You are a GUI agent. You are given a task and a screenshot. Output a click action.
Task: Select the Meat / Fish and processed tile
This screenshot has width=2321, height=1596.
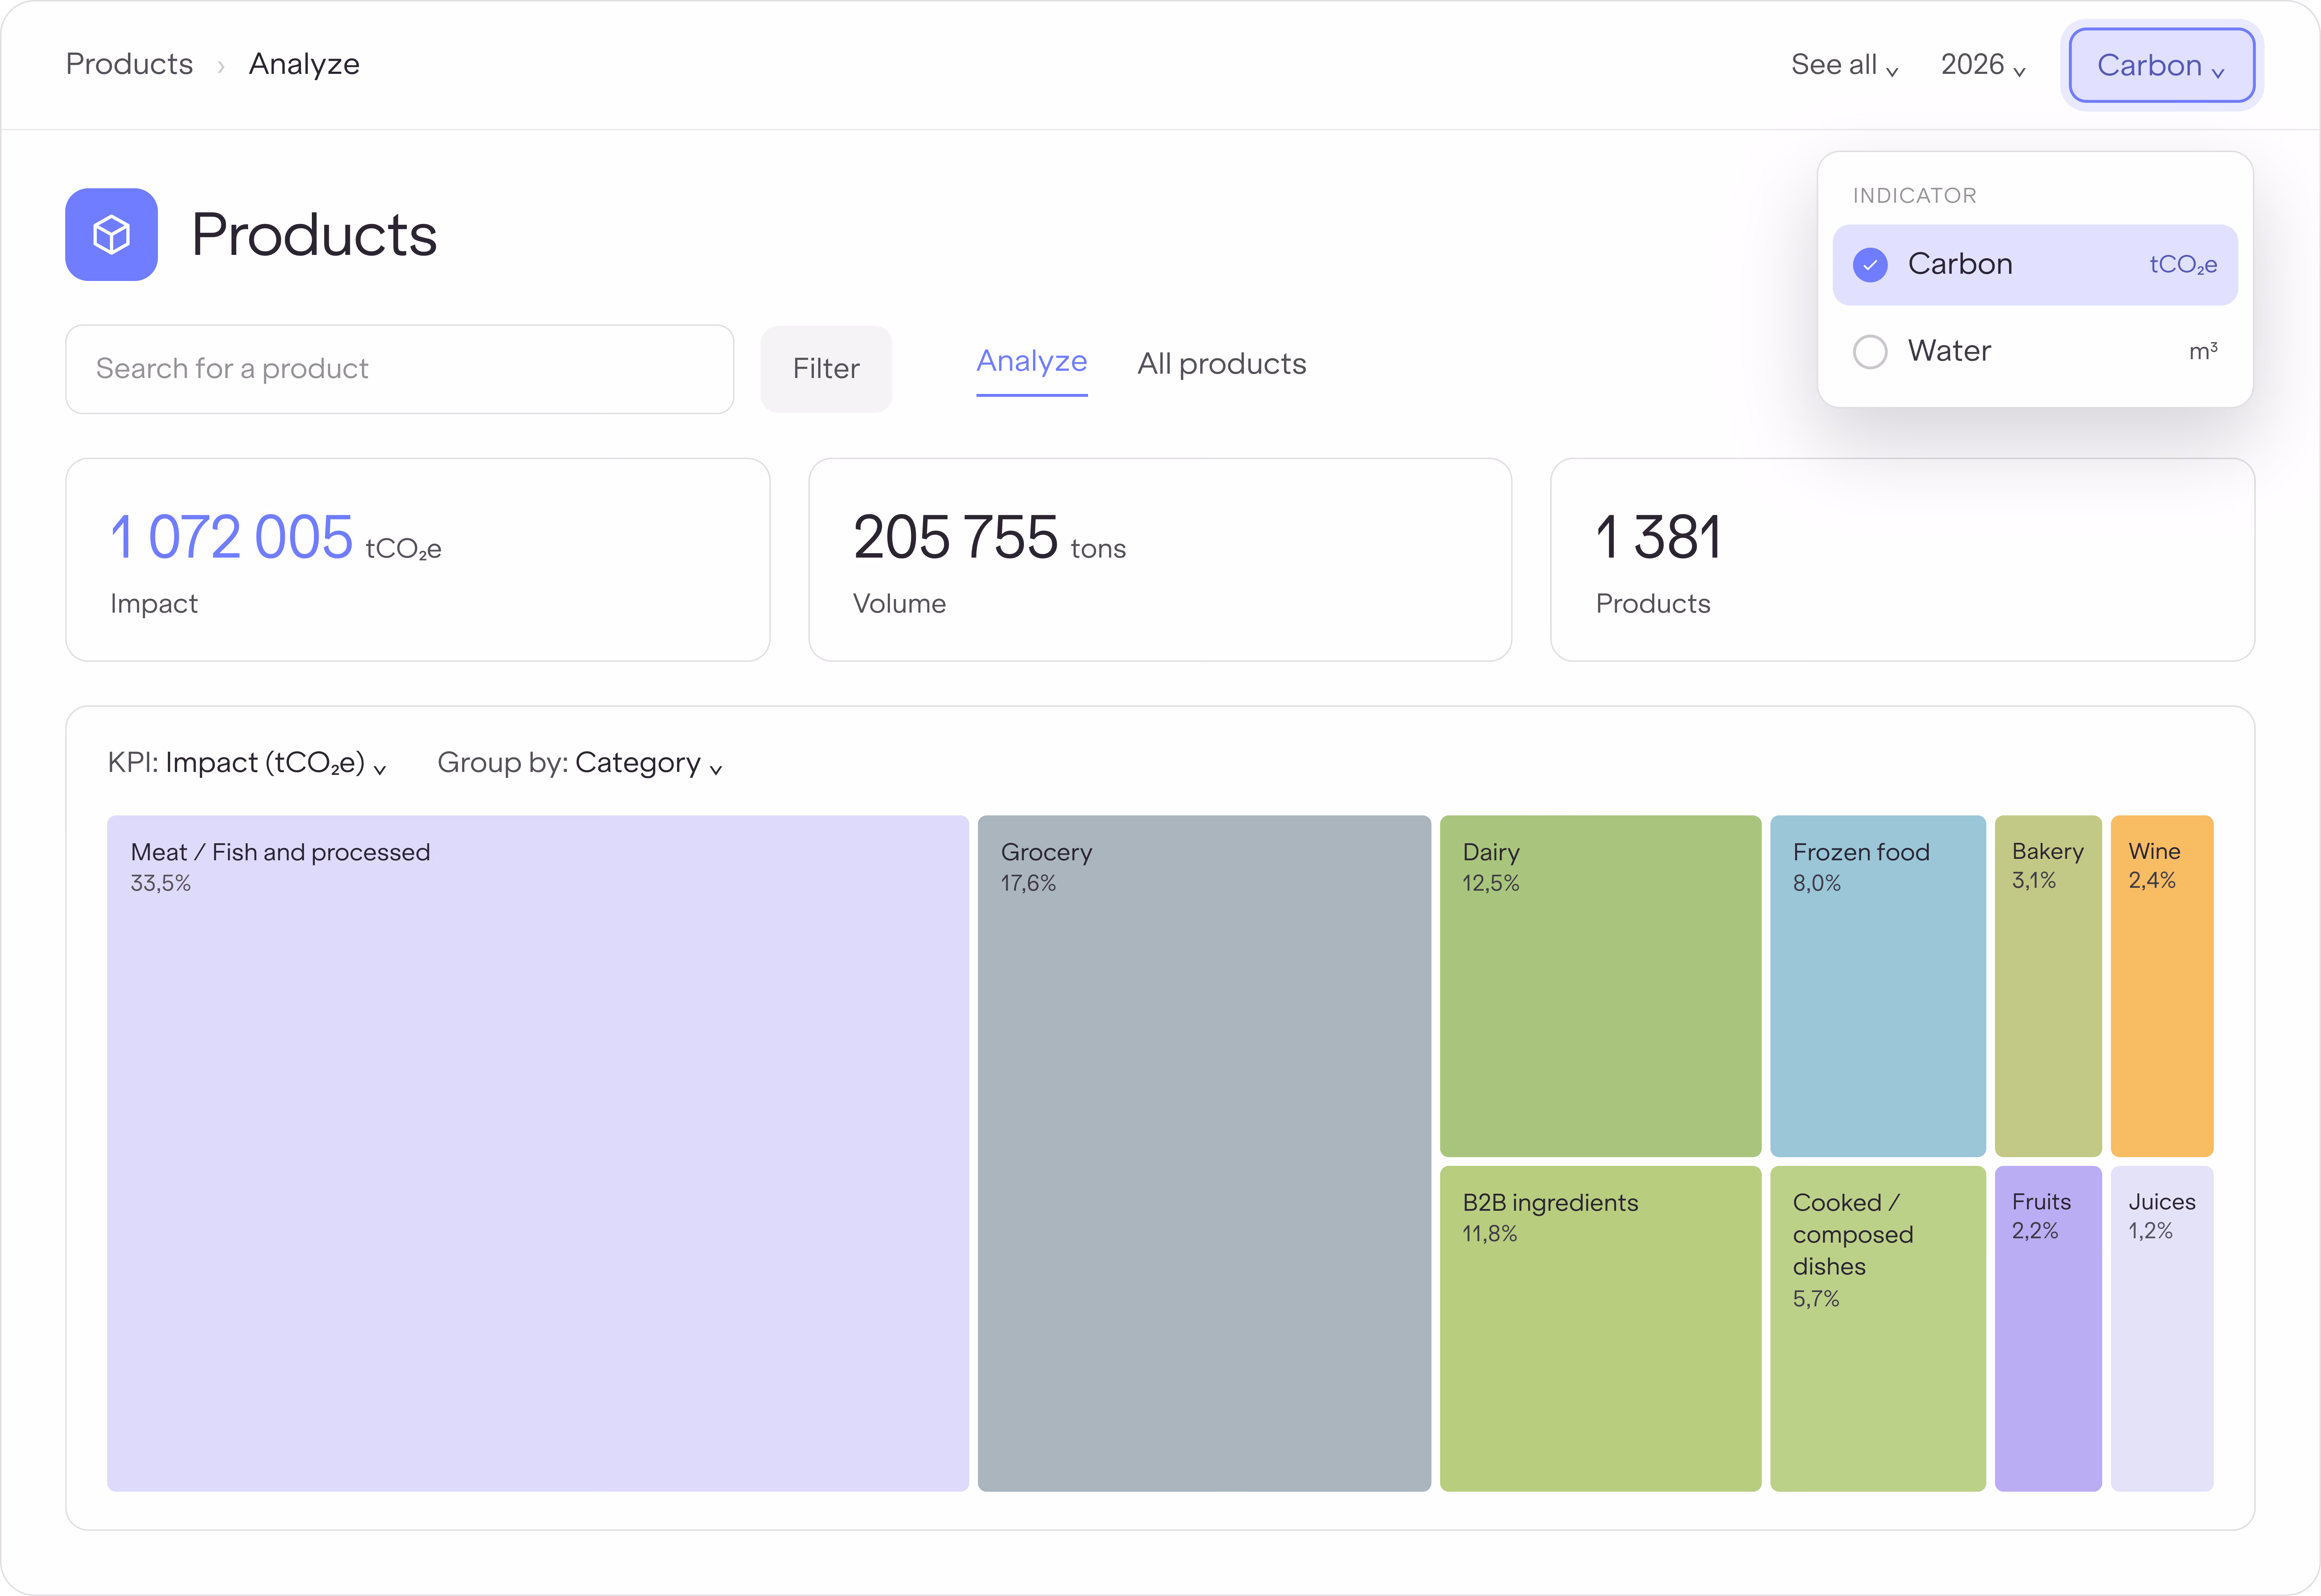point(538,1153)
